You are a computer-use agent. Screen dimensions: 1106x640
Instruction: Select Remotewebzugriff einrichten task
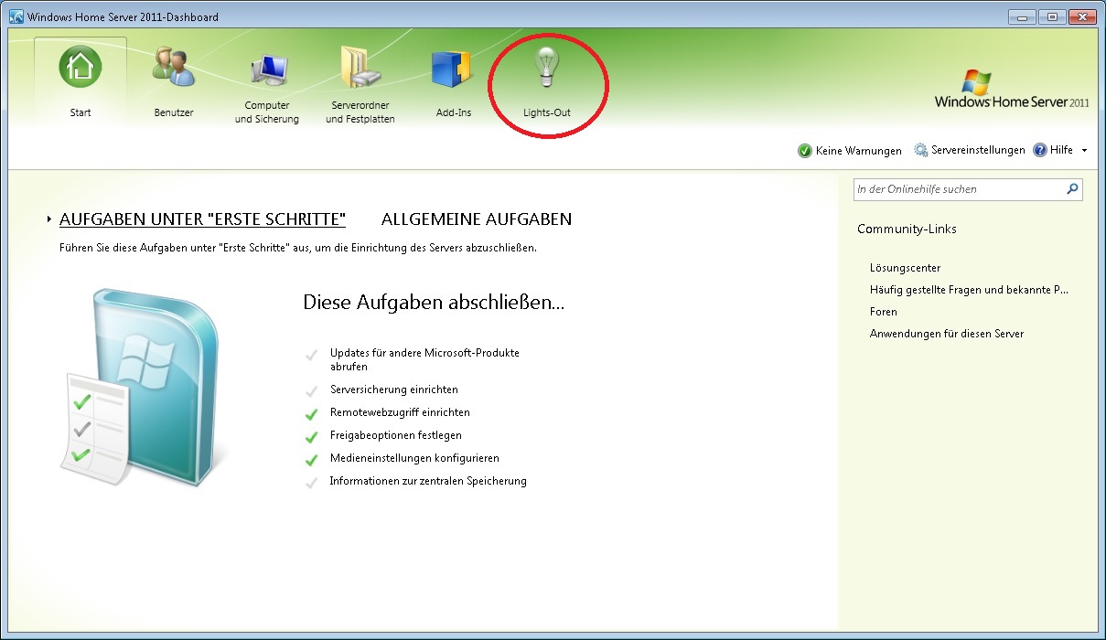pyautogui.click(x=400, y=412)
